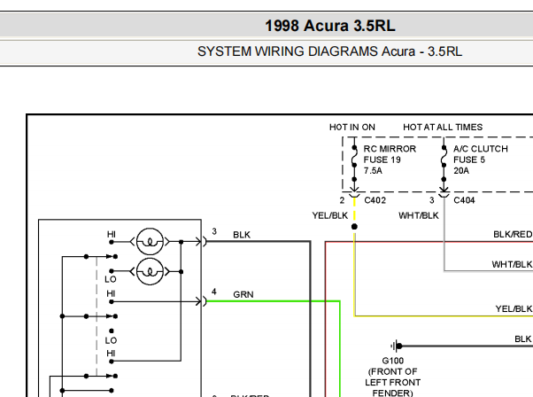The height and width of the screenshot is (397, 533).
Task: Select the RC MIRROR fuse 19 symbol
Action: pos(354,157)
